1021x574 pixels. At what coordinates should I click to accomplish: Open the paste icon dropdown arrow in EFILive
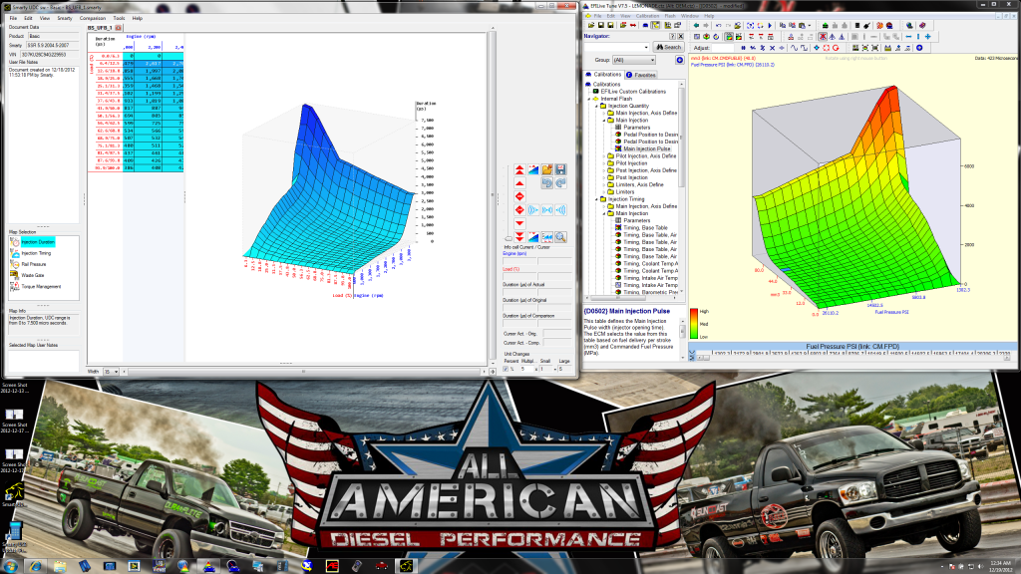click(810, 25)
